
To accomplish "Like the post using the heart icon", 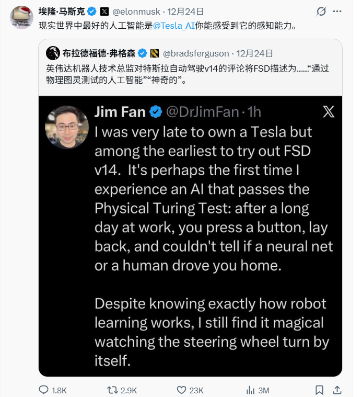I will point(181,390).
